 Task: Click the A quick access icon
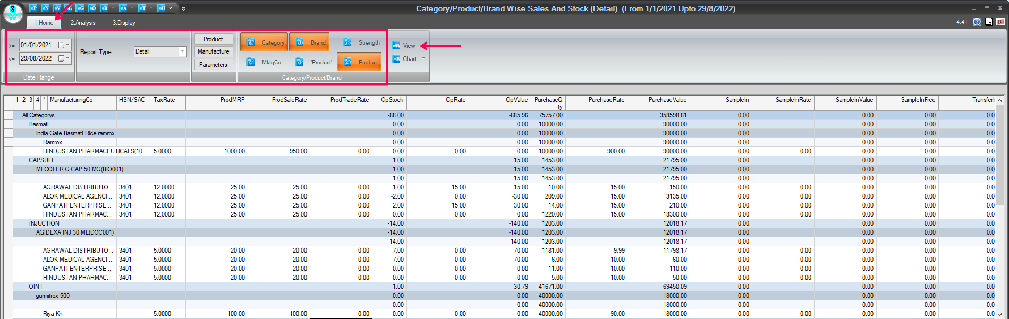click(x=123, y=8)
